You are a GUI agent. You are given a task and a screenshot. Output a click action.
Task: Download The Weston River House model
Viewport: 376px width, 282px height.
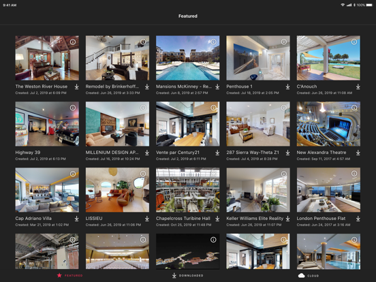tap(76, 87)
